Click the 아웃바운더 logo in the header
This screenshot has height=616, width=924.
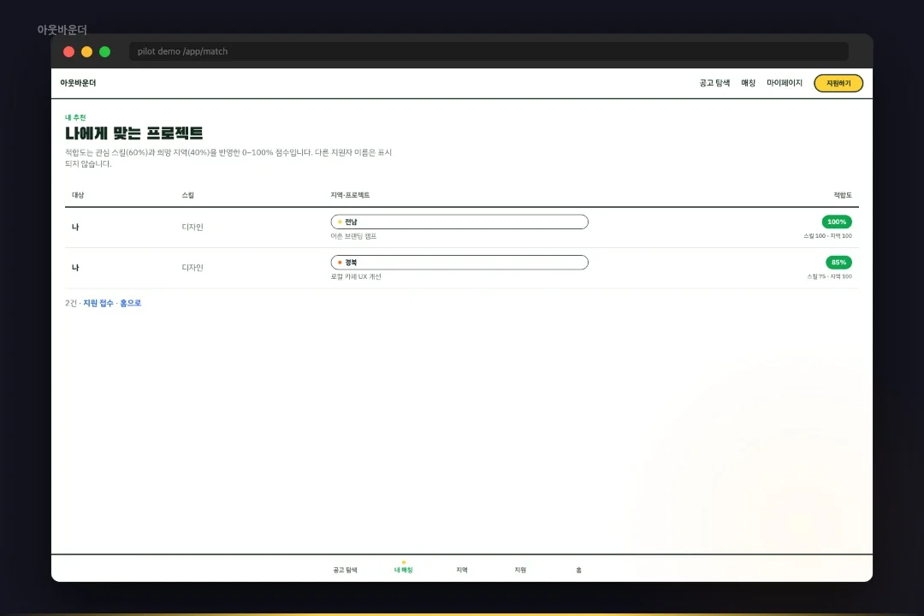coord(78,83)
